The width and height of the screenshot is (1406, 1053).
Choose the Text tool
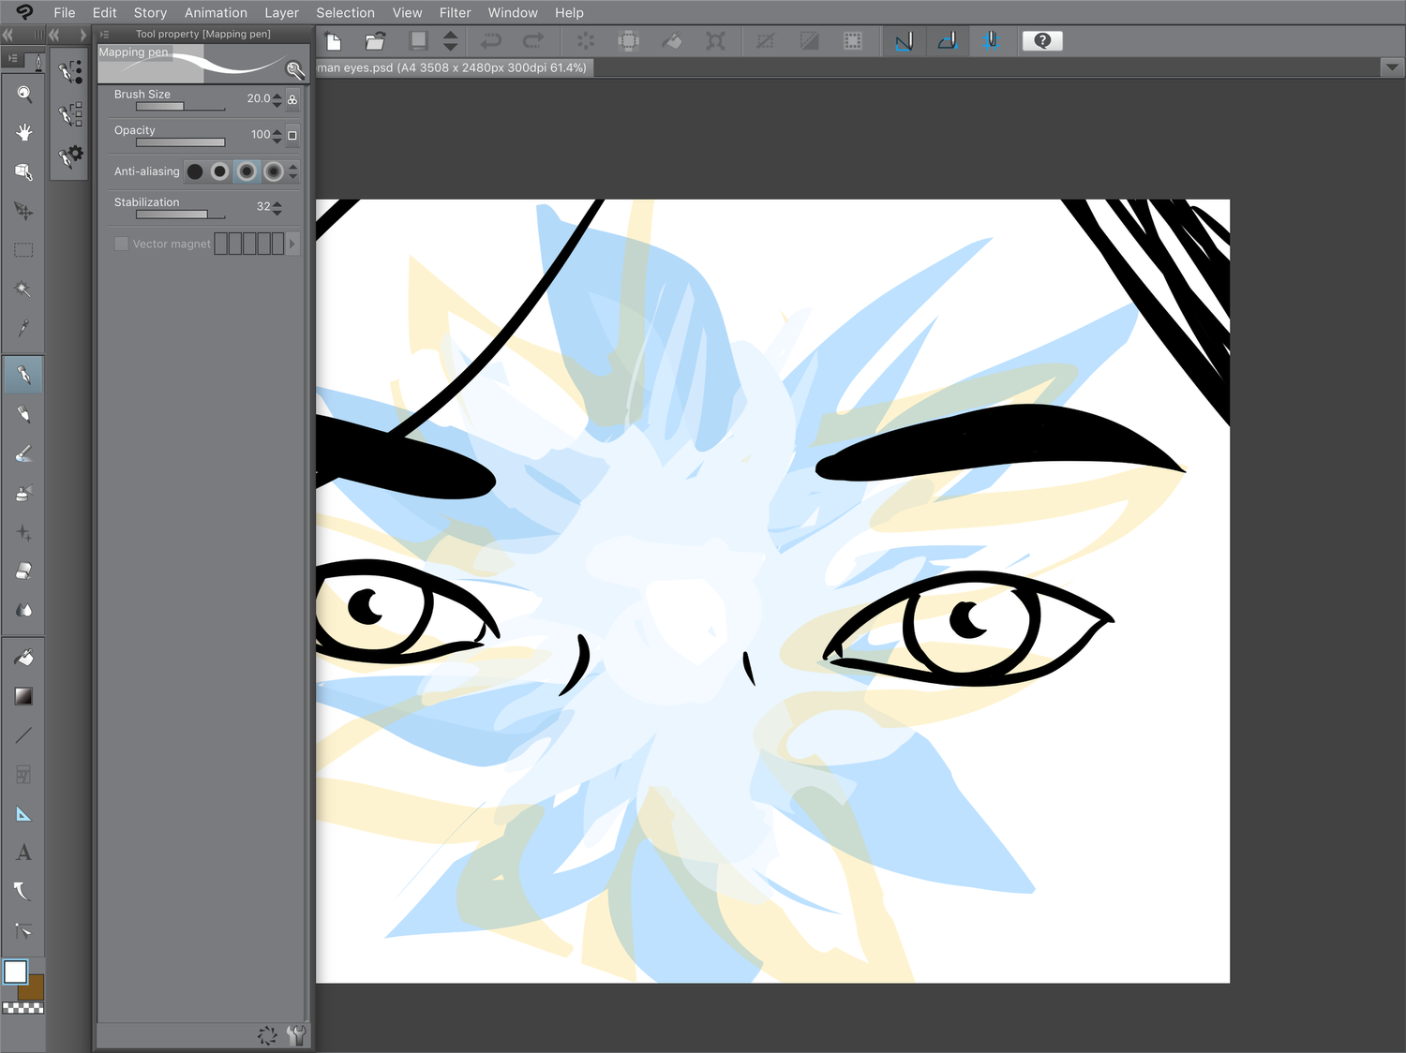23,853
